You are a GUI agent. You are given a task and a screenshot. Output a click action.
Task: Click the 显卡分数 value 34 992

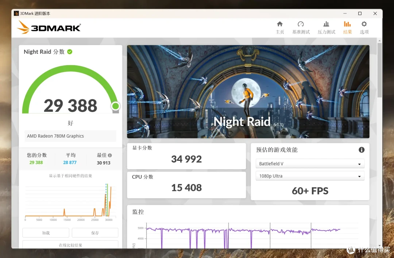186,159
